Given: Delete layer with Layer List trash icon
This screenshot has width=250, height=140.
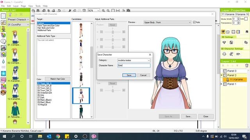Looking at the screenshot, I should [x=246, y=65].
